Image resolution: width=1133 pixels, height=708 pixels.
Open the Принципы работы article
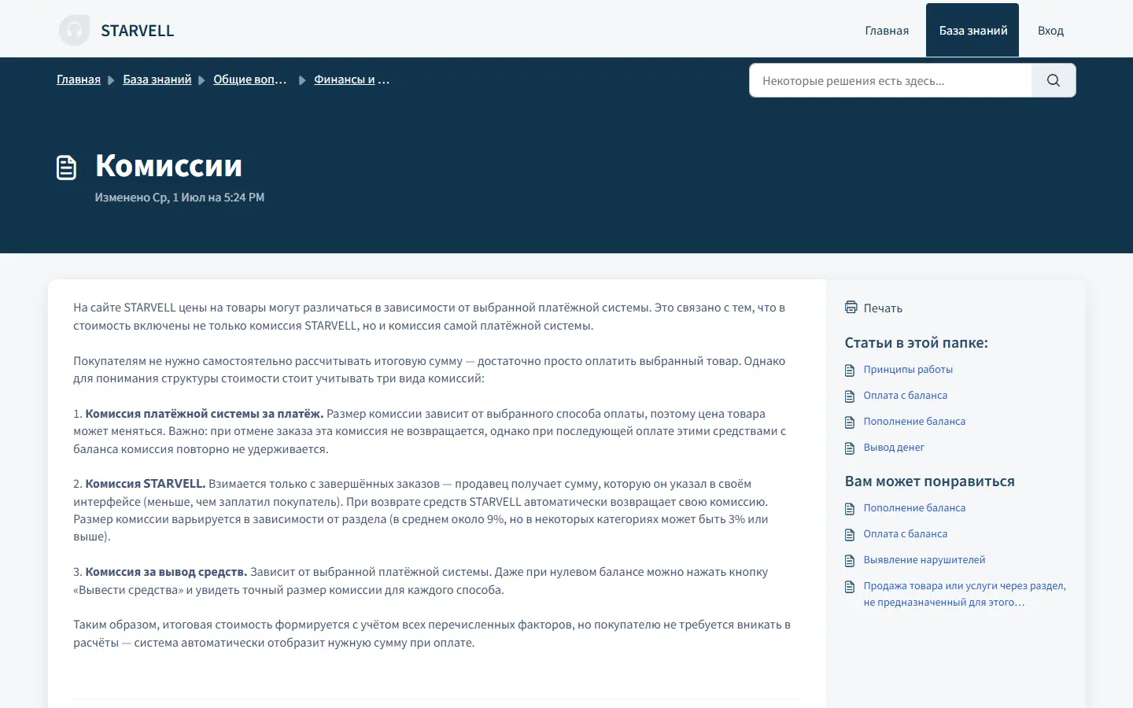[x=908, y=370]
